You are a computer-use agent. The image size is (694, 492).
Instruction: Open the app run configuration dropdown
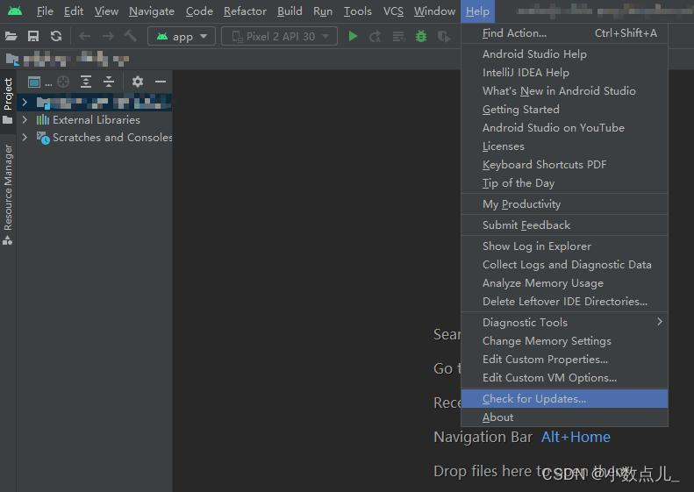point(182,36)
